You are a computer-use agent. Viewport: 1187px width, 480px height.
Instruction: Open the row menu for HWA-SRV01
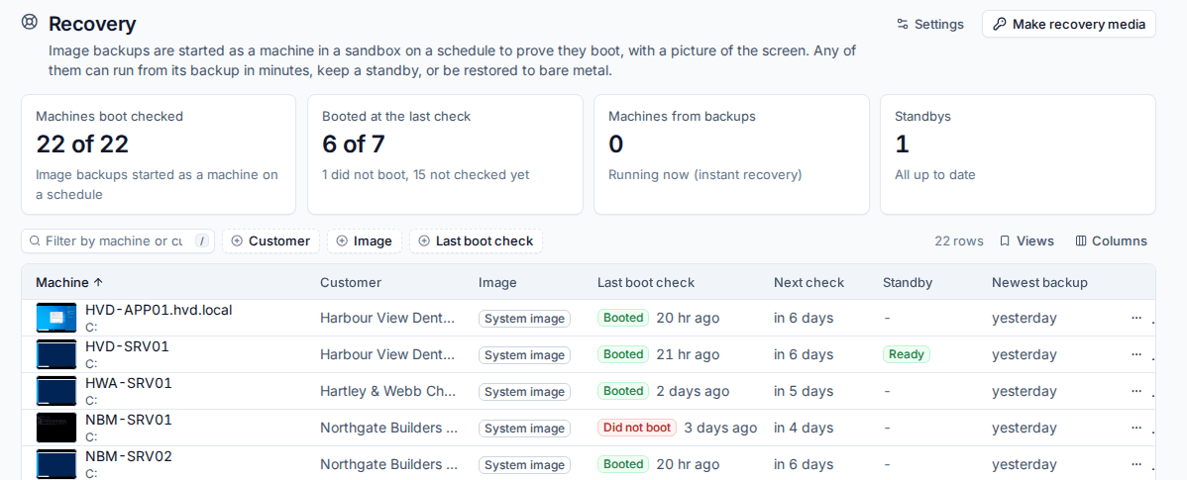[x=1136, y=391]
